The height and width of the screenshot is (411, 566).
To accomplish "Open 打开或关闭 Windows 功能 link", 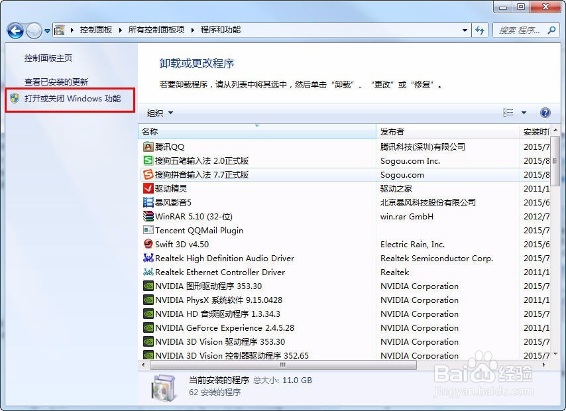I will [x=72, y=99].
